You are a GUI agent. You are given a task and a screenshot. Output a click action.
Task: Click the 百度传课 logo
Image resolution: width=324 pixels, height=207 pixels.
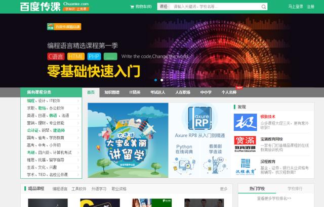[40, 7]
